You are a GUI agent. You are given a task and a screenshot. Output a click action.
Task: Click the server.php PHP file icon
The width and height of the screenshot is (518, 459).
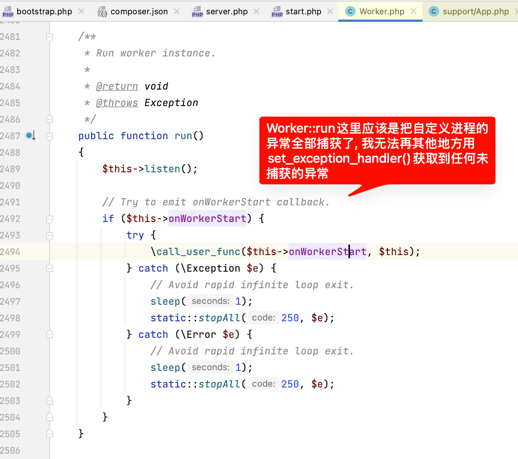(x=197, y=12)
